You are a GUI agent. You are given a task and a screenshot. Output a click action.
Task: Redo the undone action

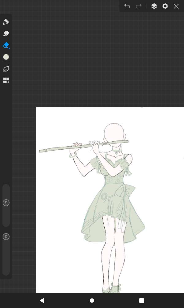(139, 6)
